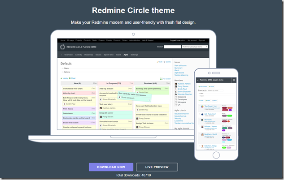Click the Full screen expand icon
The height and width of the screenshot is (180, 284).
[161, 79]
